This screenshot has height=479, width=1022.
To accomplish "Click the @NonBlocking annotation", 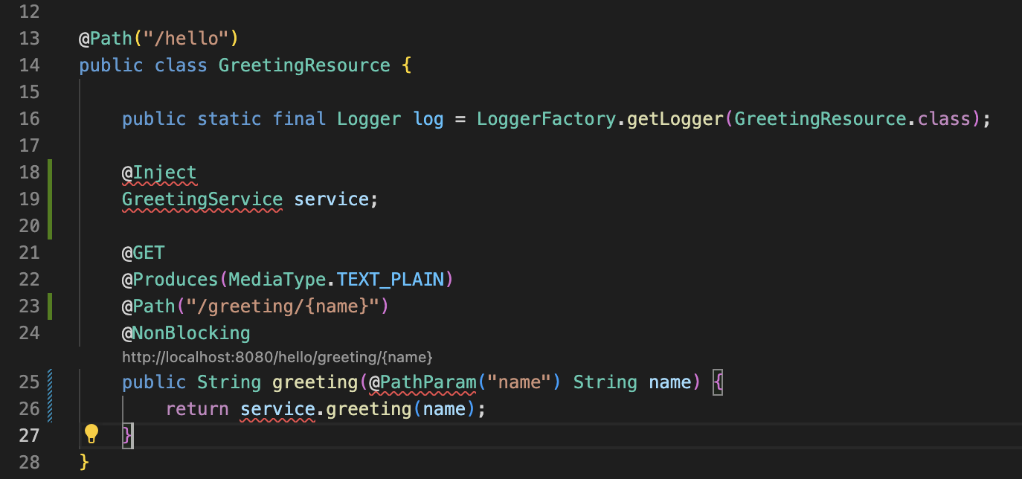I will 186,332.
